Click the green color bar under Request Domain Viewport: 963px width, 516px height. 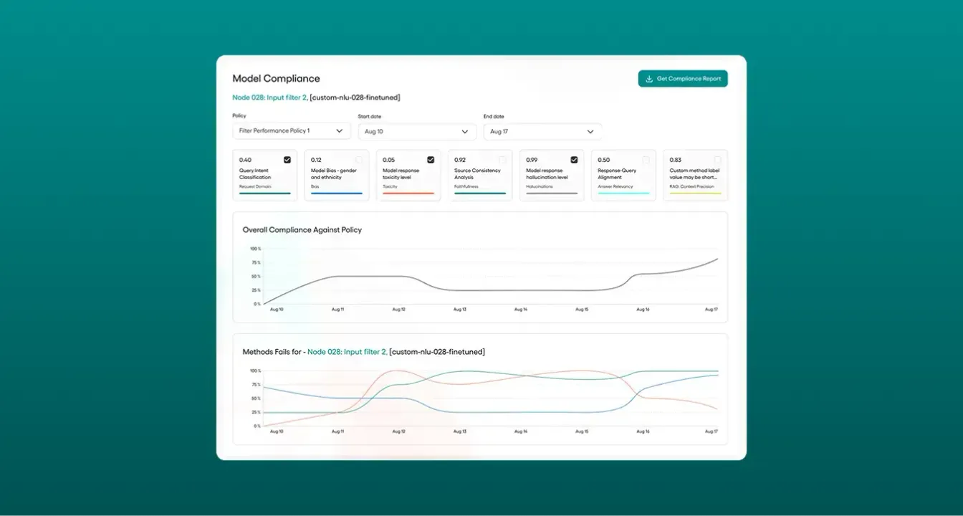(x=265, y=193)
